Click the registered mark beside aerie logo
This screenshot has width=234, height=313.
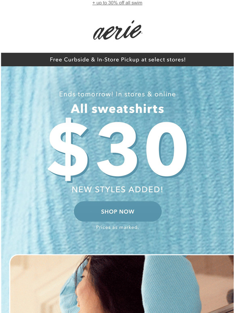(141, 34)
